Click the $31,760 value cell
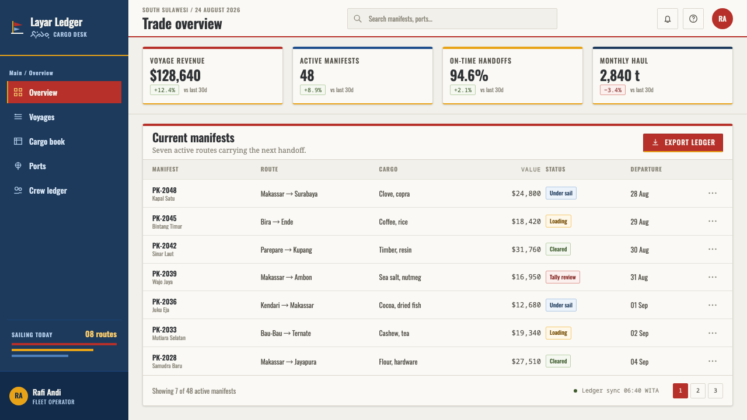The width and height of the screenshot is (747, 420). coord(526,250)
